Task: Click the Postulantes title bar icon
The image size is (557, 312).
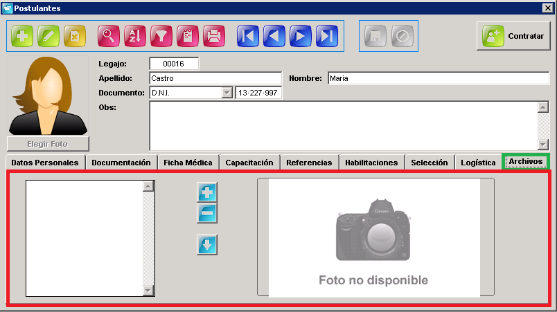Action: tap(7, 8)
